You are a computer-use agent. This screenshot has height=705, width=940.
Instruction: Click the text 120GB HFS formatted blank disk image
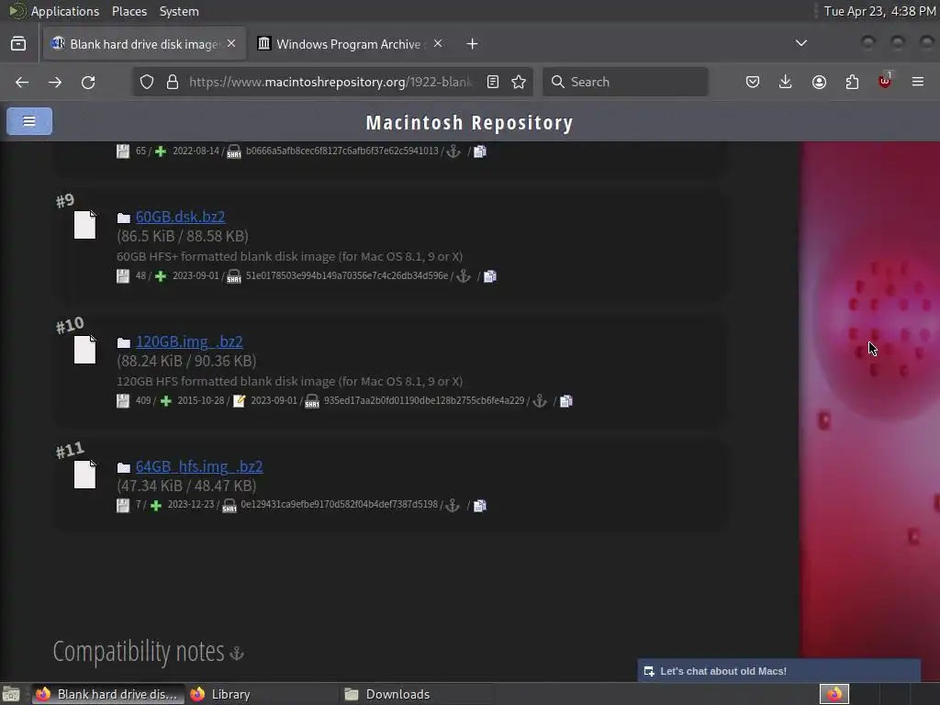[x=289, y=381]
